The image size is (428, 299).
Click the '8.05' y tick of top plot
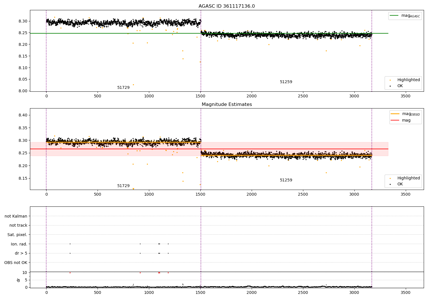point(23,79)
